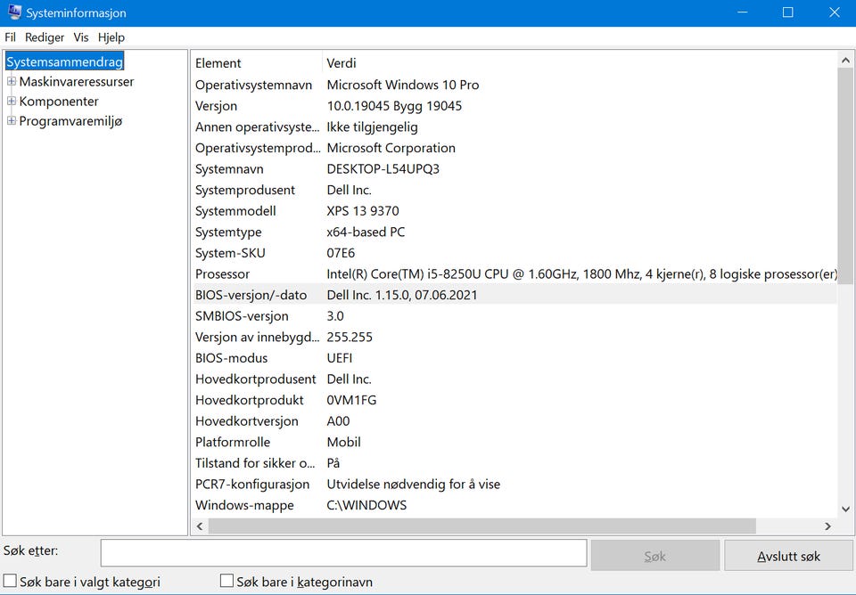
Task: Select the Hovedkortversjon row label
Action: [x=247, y=421]
